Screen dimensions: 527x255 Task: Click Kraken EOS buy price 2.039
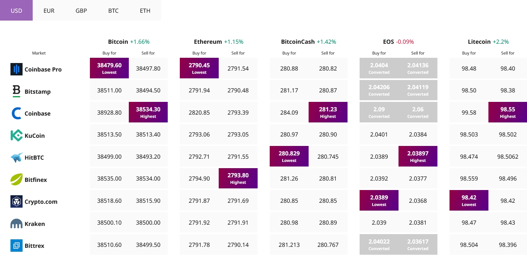(379, 223)
